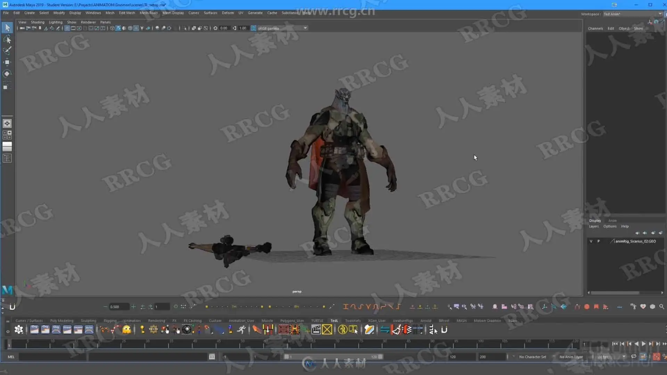
Task: Open the Shading panel menu
Action: (x=38, y=22)
